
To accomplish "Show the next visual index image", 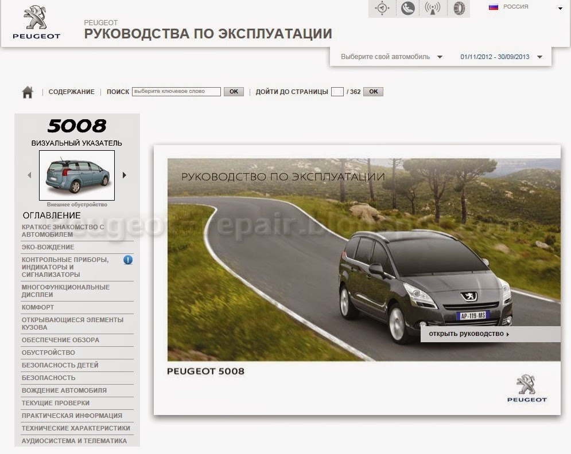I will pos(124,175).
